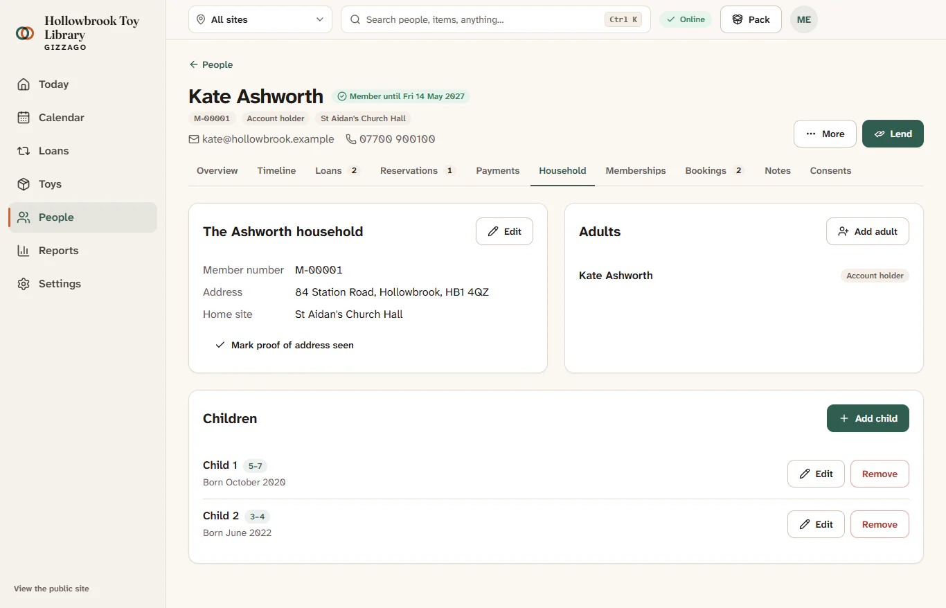Open the More actions menu
Viewport: 946px width, 608px height.
point(825,134)
